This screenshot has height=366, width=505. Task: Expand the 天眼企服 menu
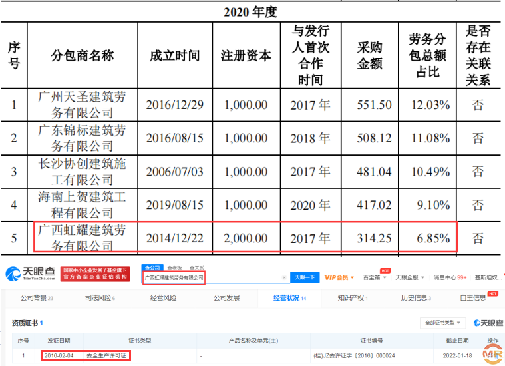pos(410,277)
